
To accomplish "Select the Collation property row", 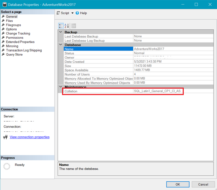I will coord(138,91).
